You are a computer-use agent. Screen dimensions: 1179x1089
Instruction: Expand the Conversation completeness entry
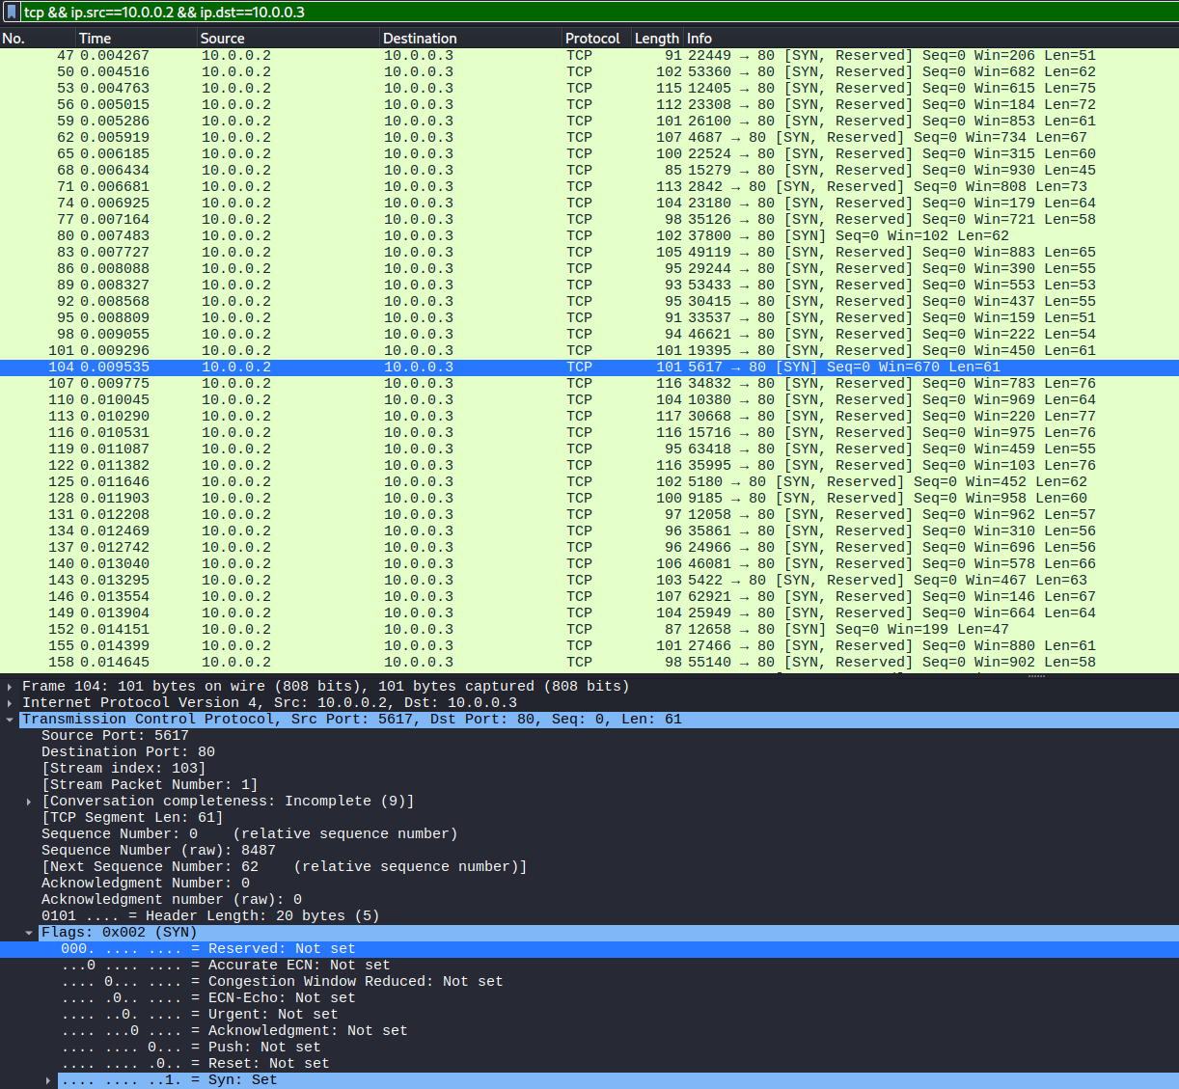click(29, 802)
